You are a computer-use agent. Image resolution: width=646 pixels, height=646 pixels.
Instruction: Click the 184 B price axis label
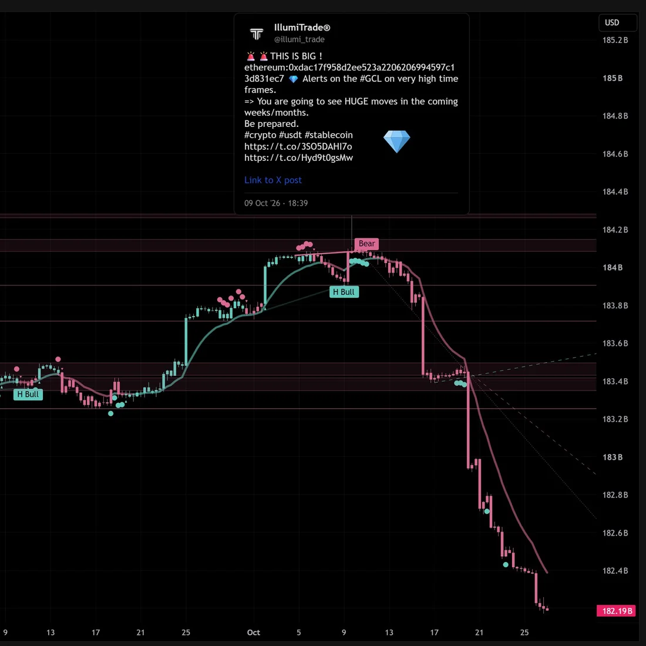tap(612, 268)
